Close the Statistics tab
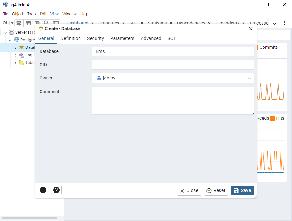 coord(171,23)
